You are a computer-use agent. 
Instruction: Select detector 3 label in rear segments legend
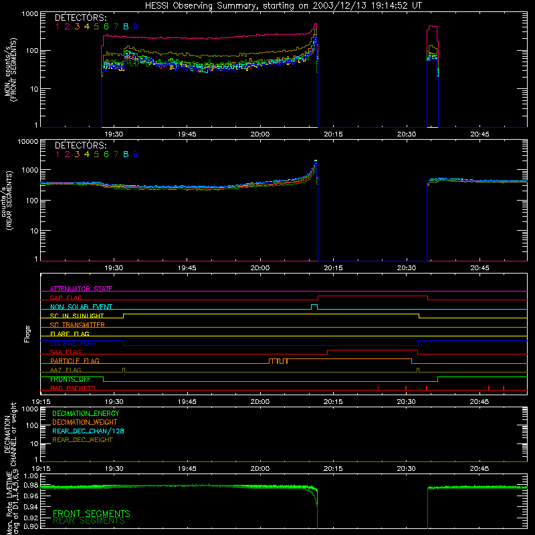(x=77, y=154)
